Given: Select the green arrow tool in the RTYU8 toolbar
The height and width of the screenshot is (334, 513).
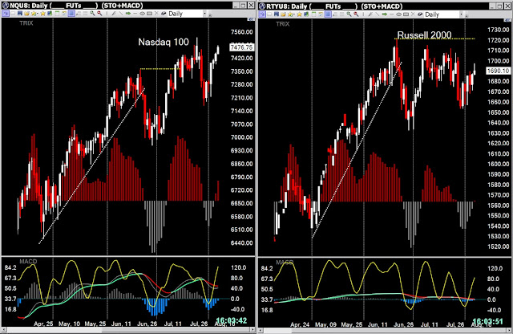Looking at the screenshot, I should click(x=385, y=14).
